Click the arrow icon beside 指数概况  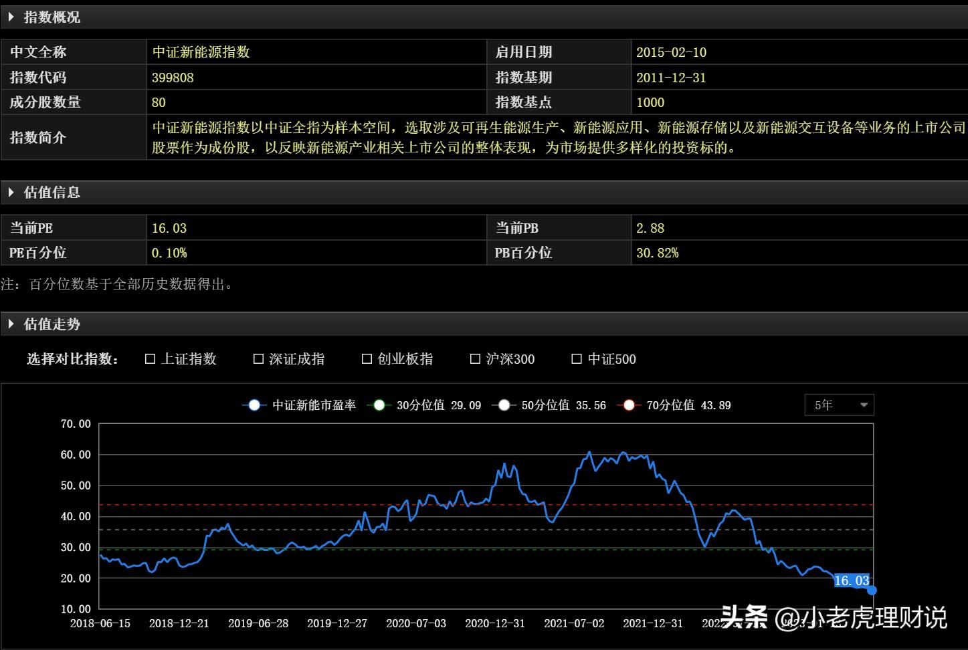click(x=11, y=17)
